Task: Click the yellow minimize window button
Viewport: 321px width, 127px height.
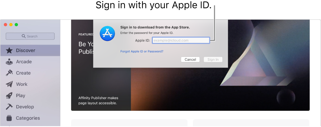Action: click(11, 24)
